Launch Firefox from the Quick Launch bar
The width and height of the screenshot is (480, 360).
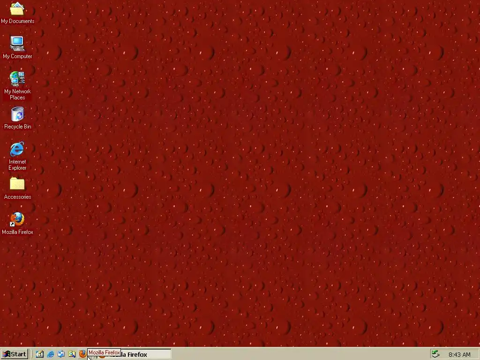coord(82,354)
